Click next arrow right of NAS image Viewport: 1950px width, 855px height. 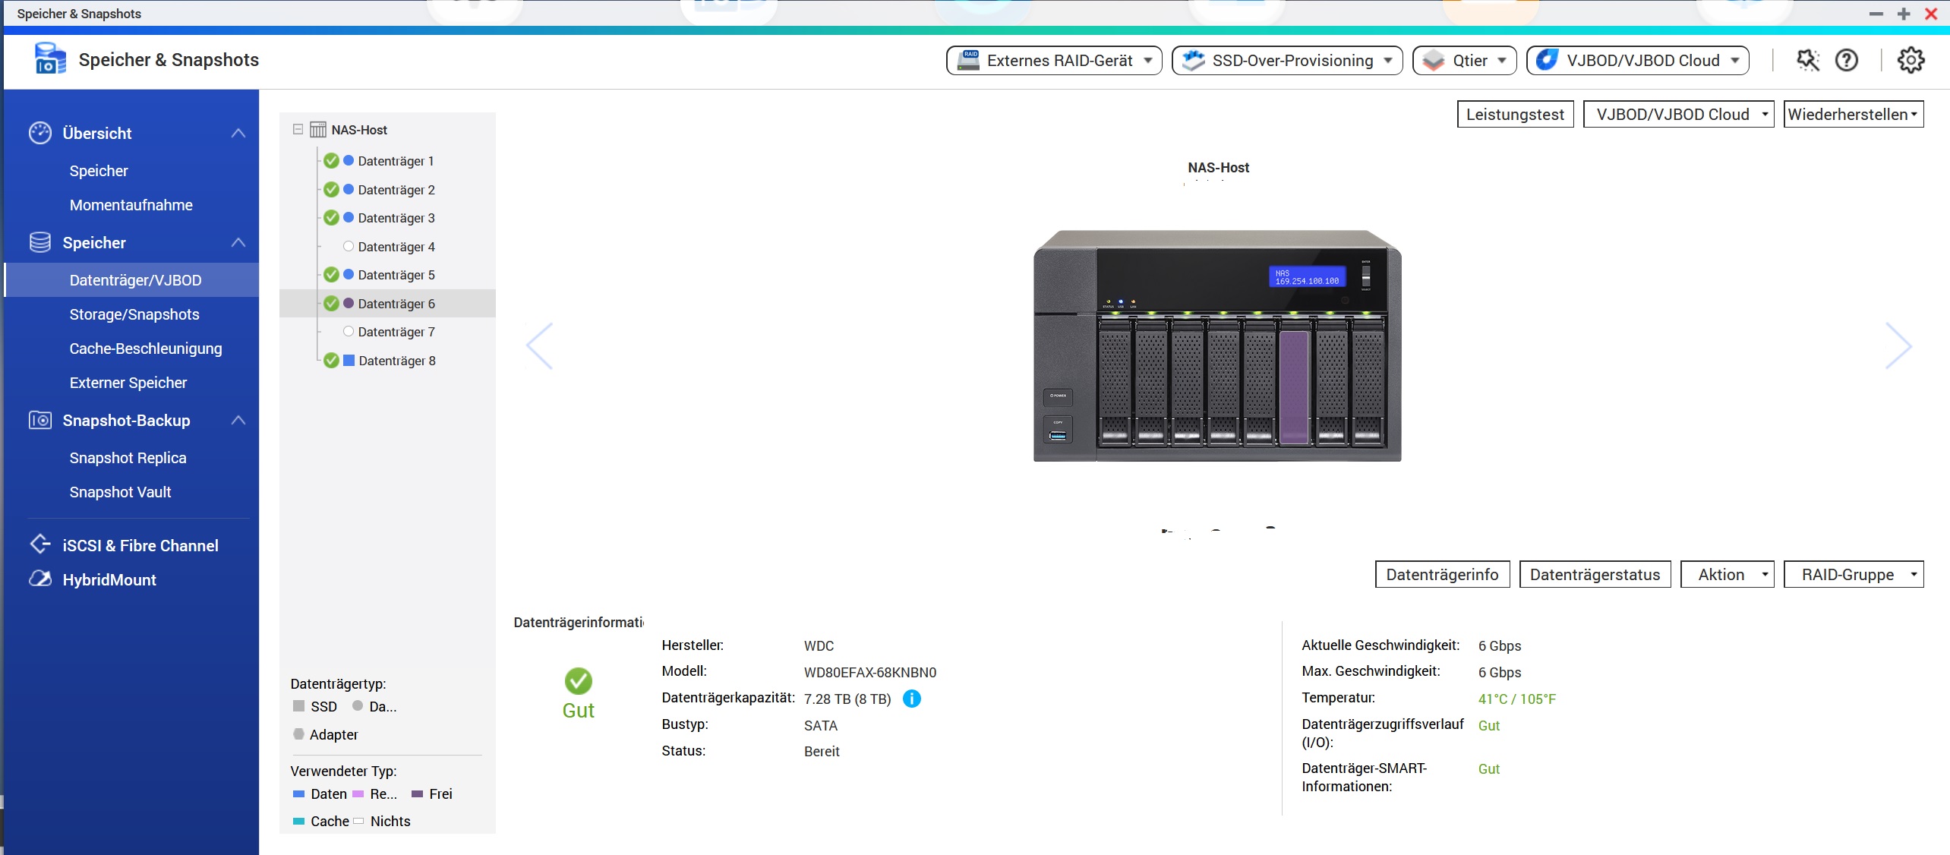(x=1898, y=346)
